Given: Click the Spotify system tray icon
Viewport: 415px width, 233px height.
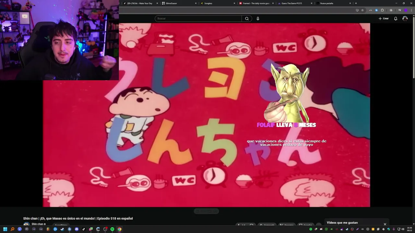Looking at the screenshot, I should [311, 229].
